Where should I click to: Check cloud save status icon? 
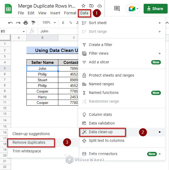coord(99,6)
